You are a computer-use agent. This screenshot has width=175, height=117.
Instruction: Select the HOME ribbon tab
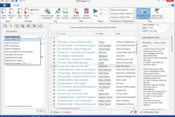(x=16, y=5)
